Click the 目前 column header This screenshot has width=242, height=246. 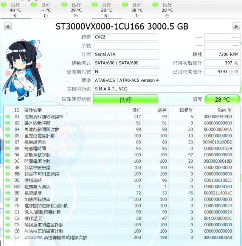[x=129, y=110]
